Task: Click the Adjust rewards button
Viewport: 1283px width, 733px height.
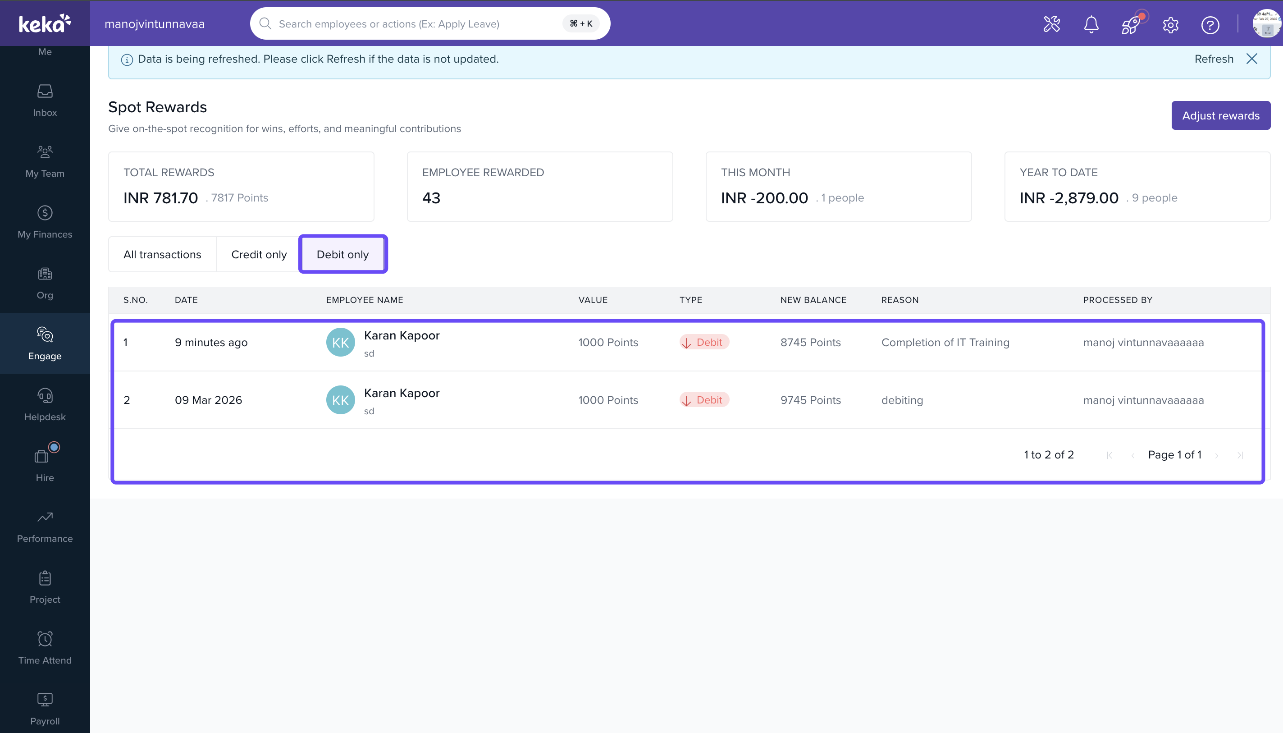Action: pyautogui.click(x=1220, y=115)
